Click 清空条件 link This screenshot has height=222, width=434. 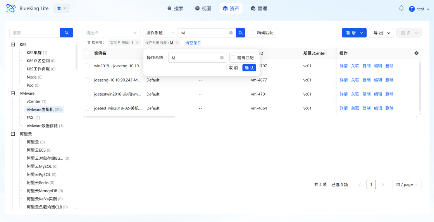pos(193,43)
